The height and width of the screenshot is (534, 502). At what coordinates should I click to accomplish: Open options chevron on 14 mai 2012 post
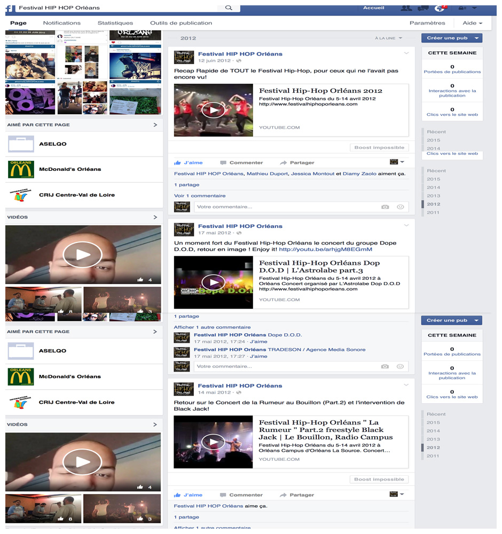pyautogui.click(x=406, y=385)
